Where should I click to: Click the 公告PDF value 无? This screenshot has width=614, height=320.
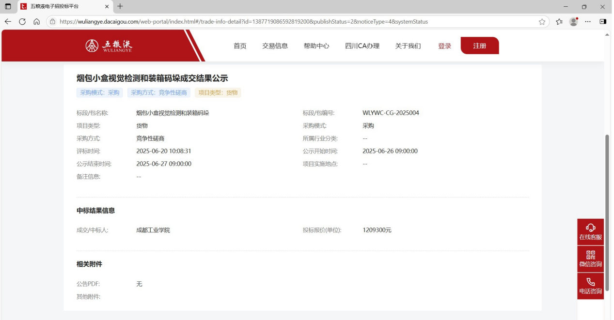pos(139,284)
